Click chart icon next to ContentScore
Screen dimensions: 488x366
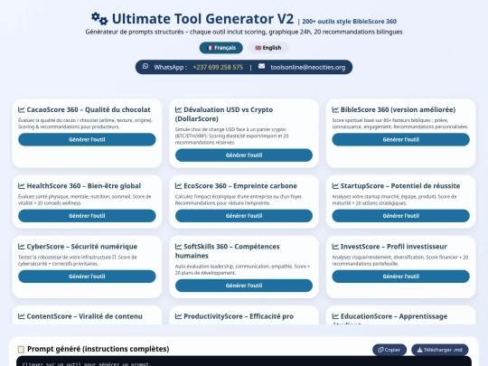pyautogui.click(x=21, y=316)
